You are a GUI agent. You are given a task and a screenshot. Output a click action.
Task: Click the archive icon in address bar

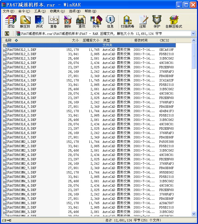click(18, 34)
